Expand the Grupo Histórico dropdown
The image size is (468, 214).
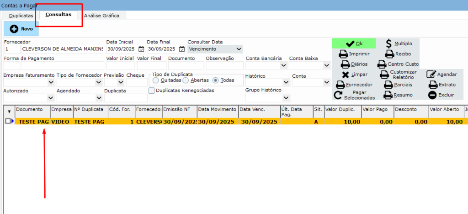click(x=286, y=98)
